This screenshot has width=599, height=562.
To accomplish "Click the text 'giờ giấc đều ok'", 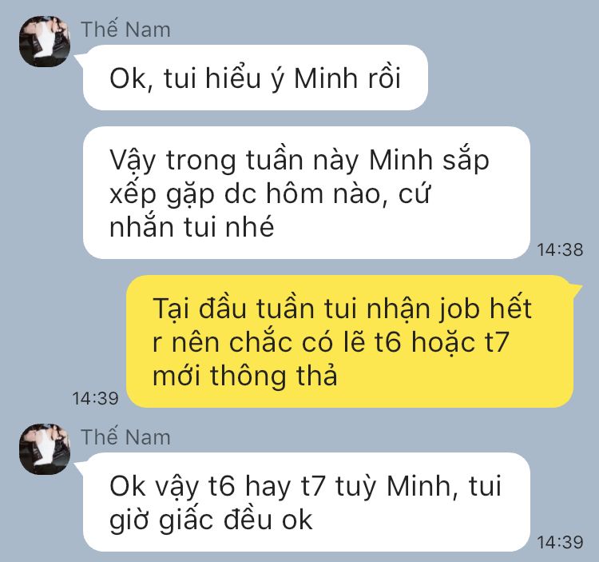I will pos(211,520).
